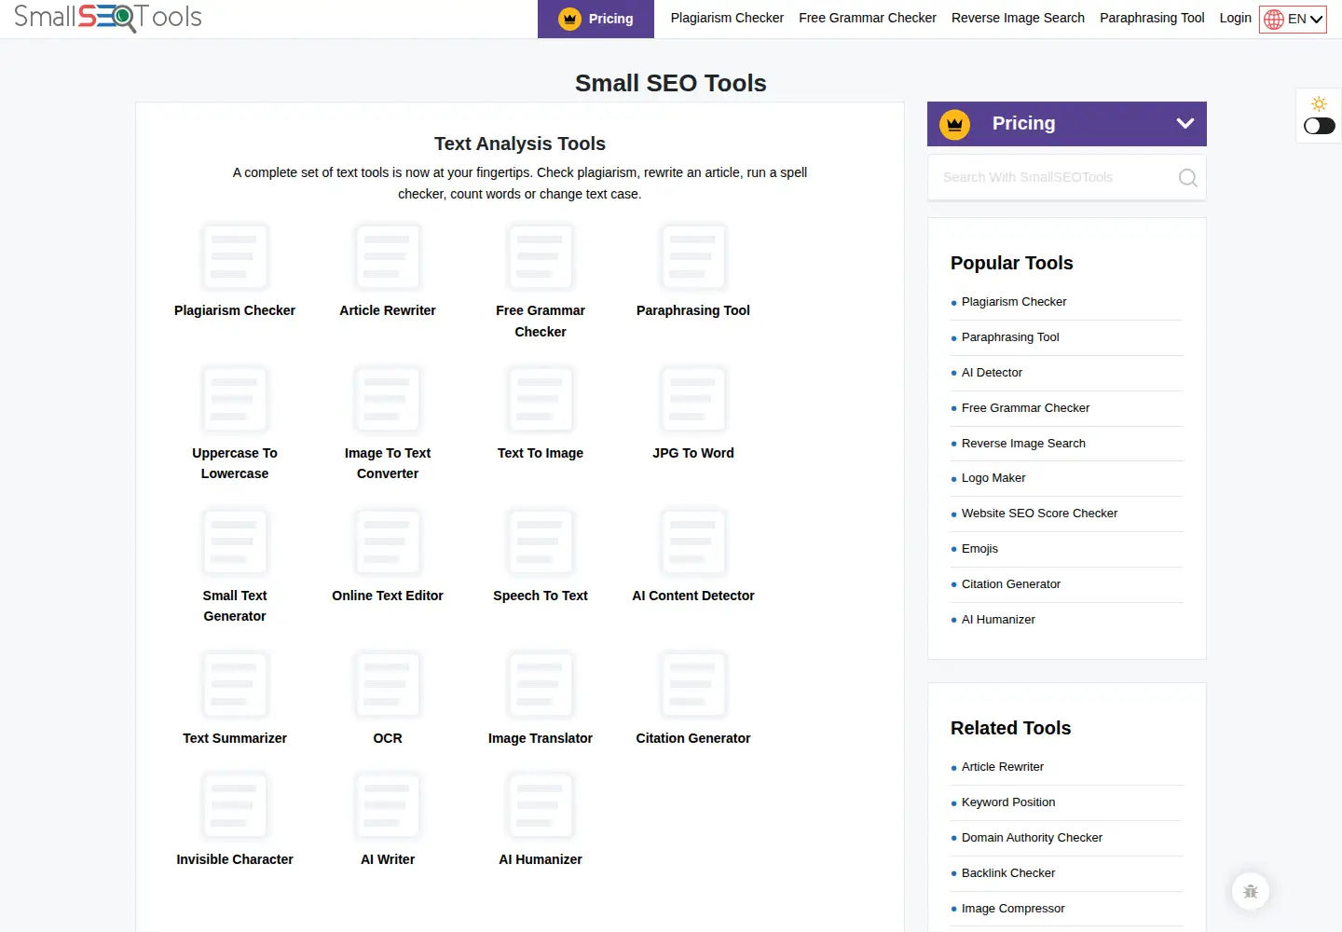The image size is (1342, 932).
Task: Open Plagiarism Checker from top navigation
Action: coord(727,18)
